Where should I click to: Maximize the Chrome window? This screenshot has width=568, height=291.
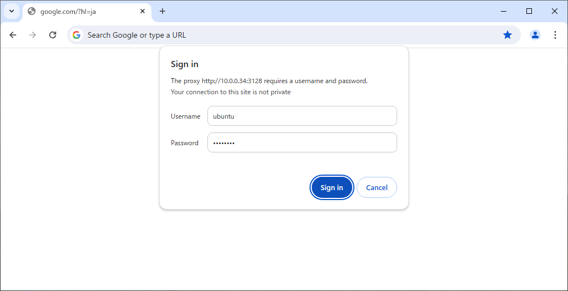click(529, 11)
